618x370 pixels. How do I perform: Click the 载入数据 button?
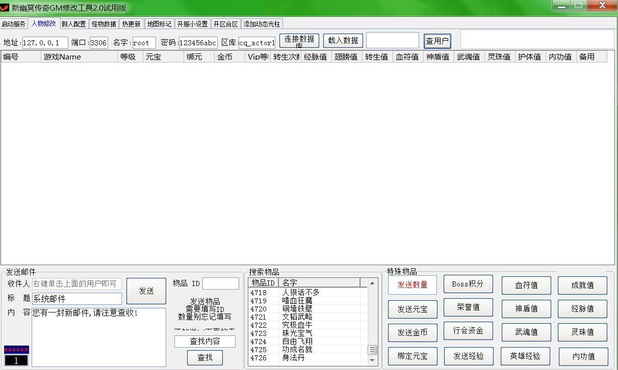pyautogui.click(x=343, y=41)
